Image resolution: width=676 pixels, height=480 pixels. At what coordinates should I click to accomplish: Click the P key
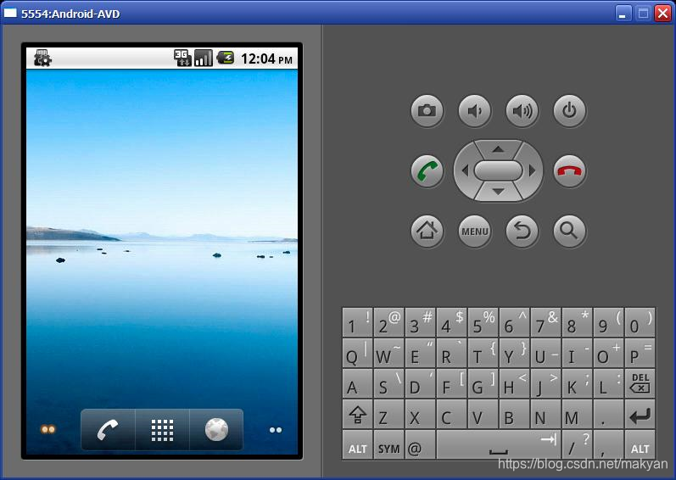tap(640, 353)
